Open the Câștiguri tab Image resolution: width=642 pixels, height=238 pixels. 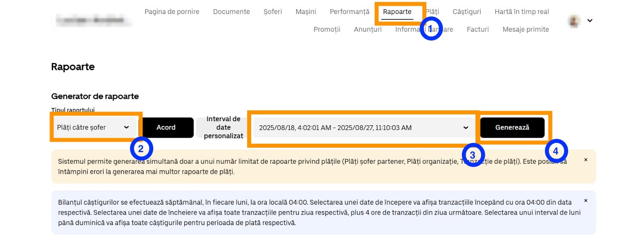point(467,12)
